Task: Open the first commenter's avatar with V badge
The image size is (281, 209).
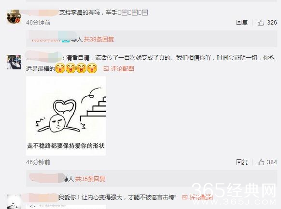Action: pos(14,17)
